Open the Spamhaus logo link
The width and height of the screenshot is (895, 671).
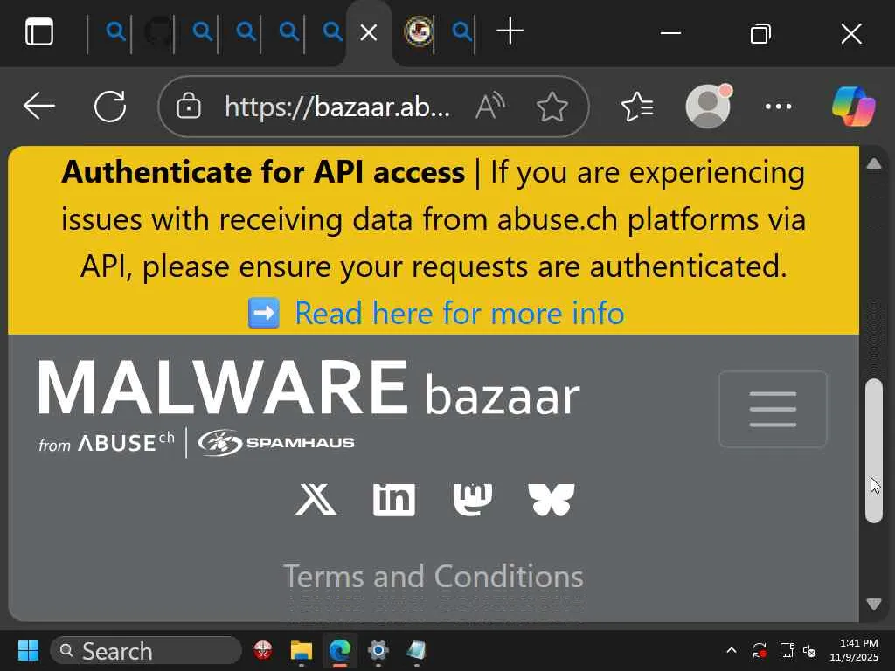click(x=276, y=443)
